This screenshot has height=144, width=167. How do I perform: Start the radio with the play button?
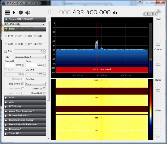coord(14,13)
